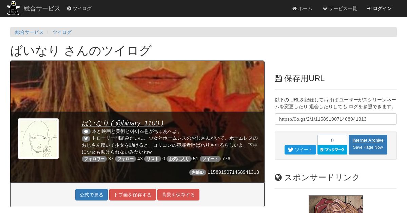This screenshot has height=213, width=407.
Task: Click the globe icon by スポンサードリンク
Action: pos(278,177)
